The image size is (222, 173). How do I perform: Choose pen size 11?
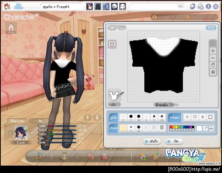tap(131, 128)
